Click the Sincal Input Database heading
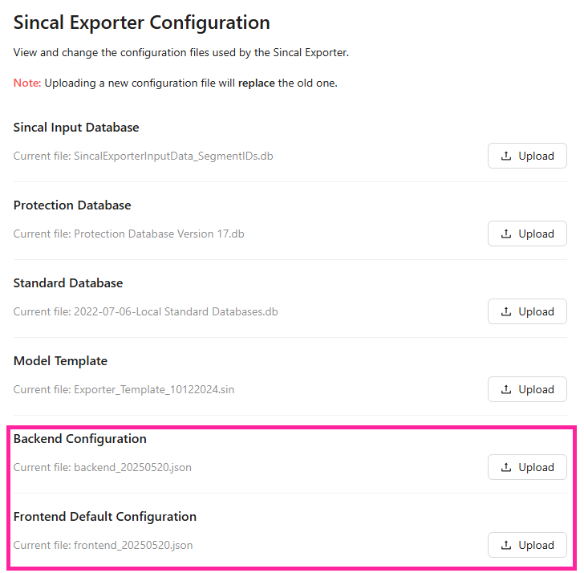Image resolution: width=584 pixels, height=573 pixels. (76, 128)
